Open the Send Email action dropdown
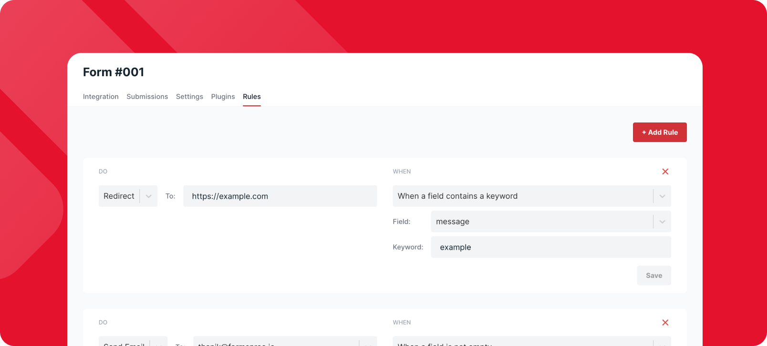Screen dimensions: 767x346 (124, 343)
